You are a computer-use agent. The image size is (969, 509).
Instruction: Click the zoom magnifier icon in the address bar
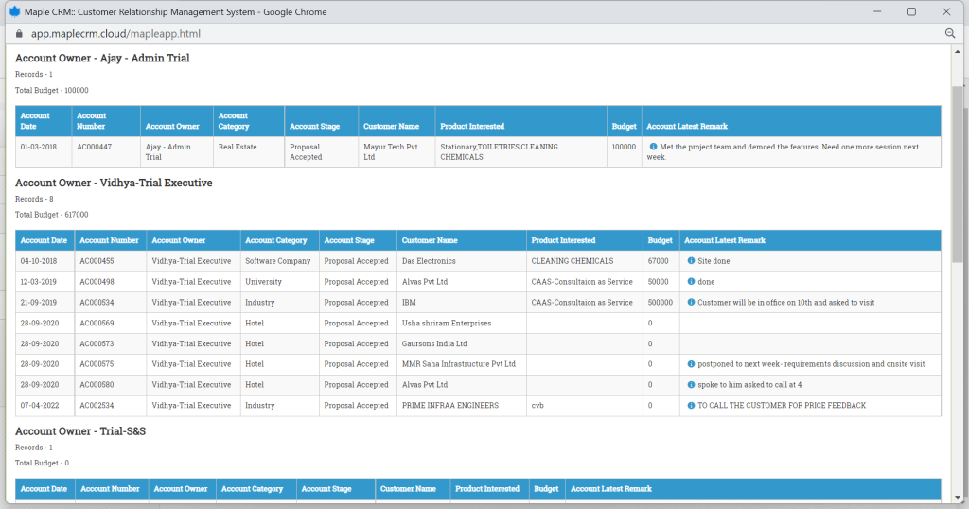click(950, 33)
